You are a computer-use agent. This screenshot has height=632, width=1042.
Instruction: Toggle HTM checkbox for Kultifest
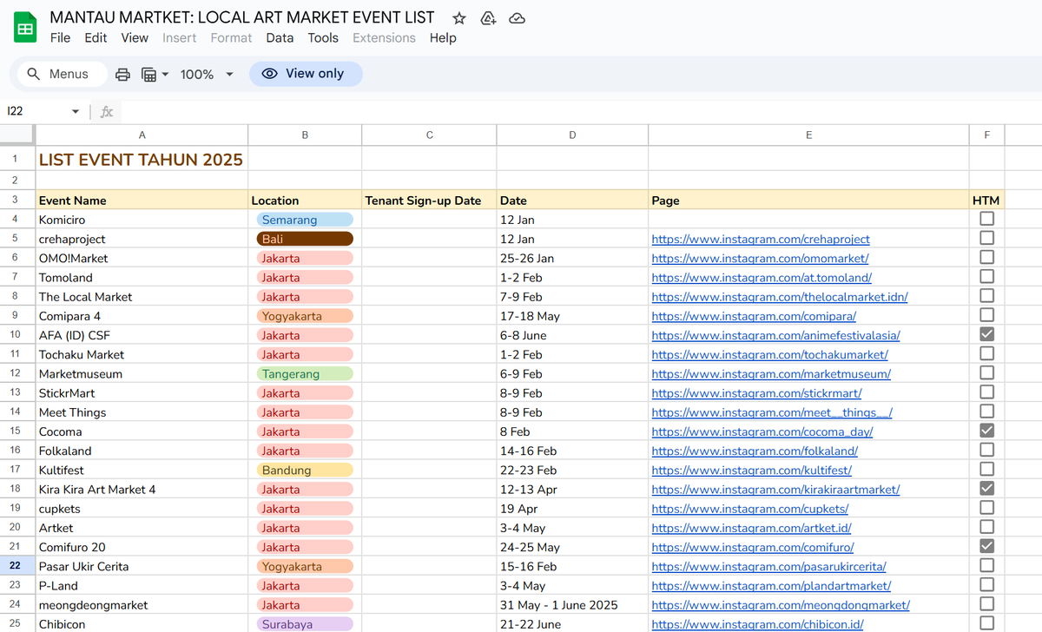coord(986,469)
